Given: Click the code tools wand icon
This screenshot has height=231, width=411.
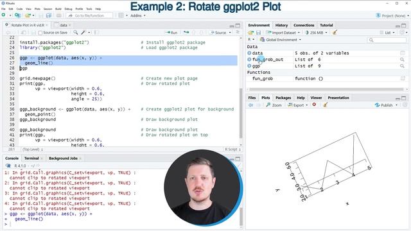Looking at the screenshot, I should [x=83, y=33].
